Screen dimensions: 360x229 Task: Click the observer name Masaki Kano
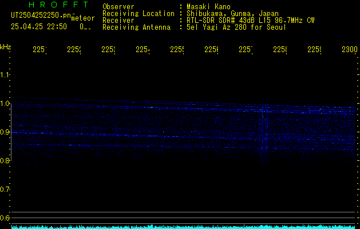208,7
